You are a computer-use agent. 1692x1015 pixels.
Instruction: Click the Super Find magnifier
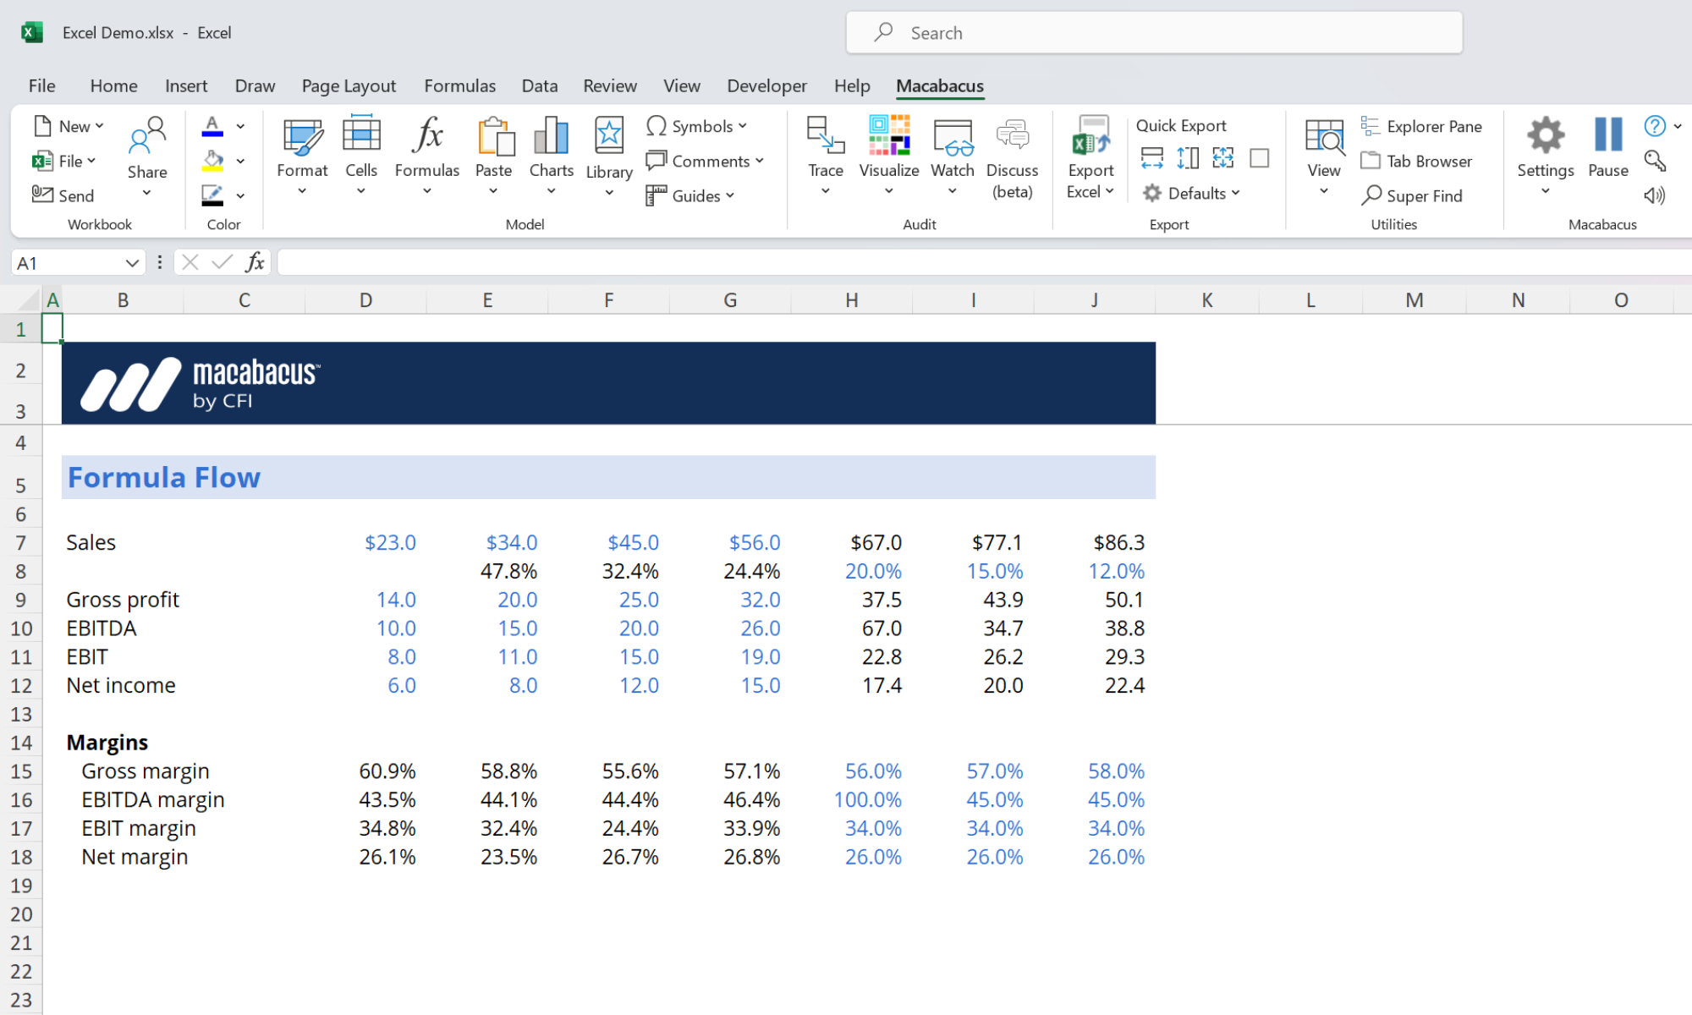(x=1371, y=195)
